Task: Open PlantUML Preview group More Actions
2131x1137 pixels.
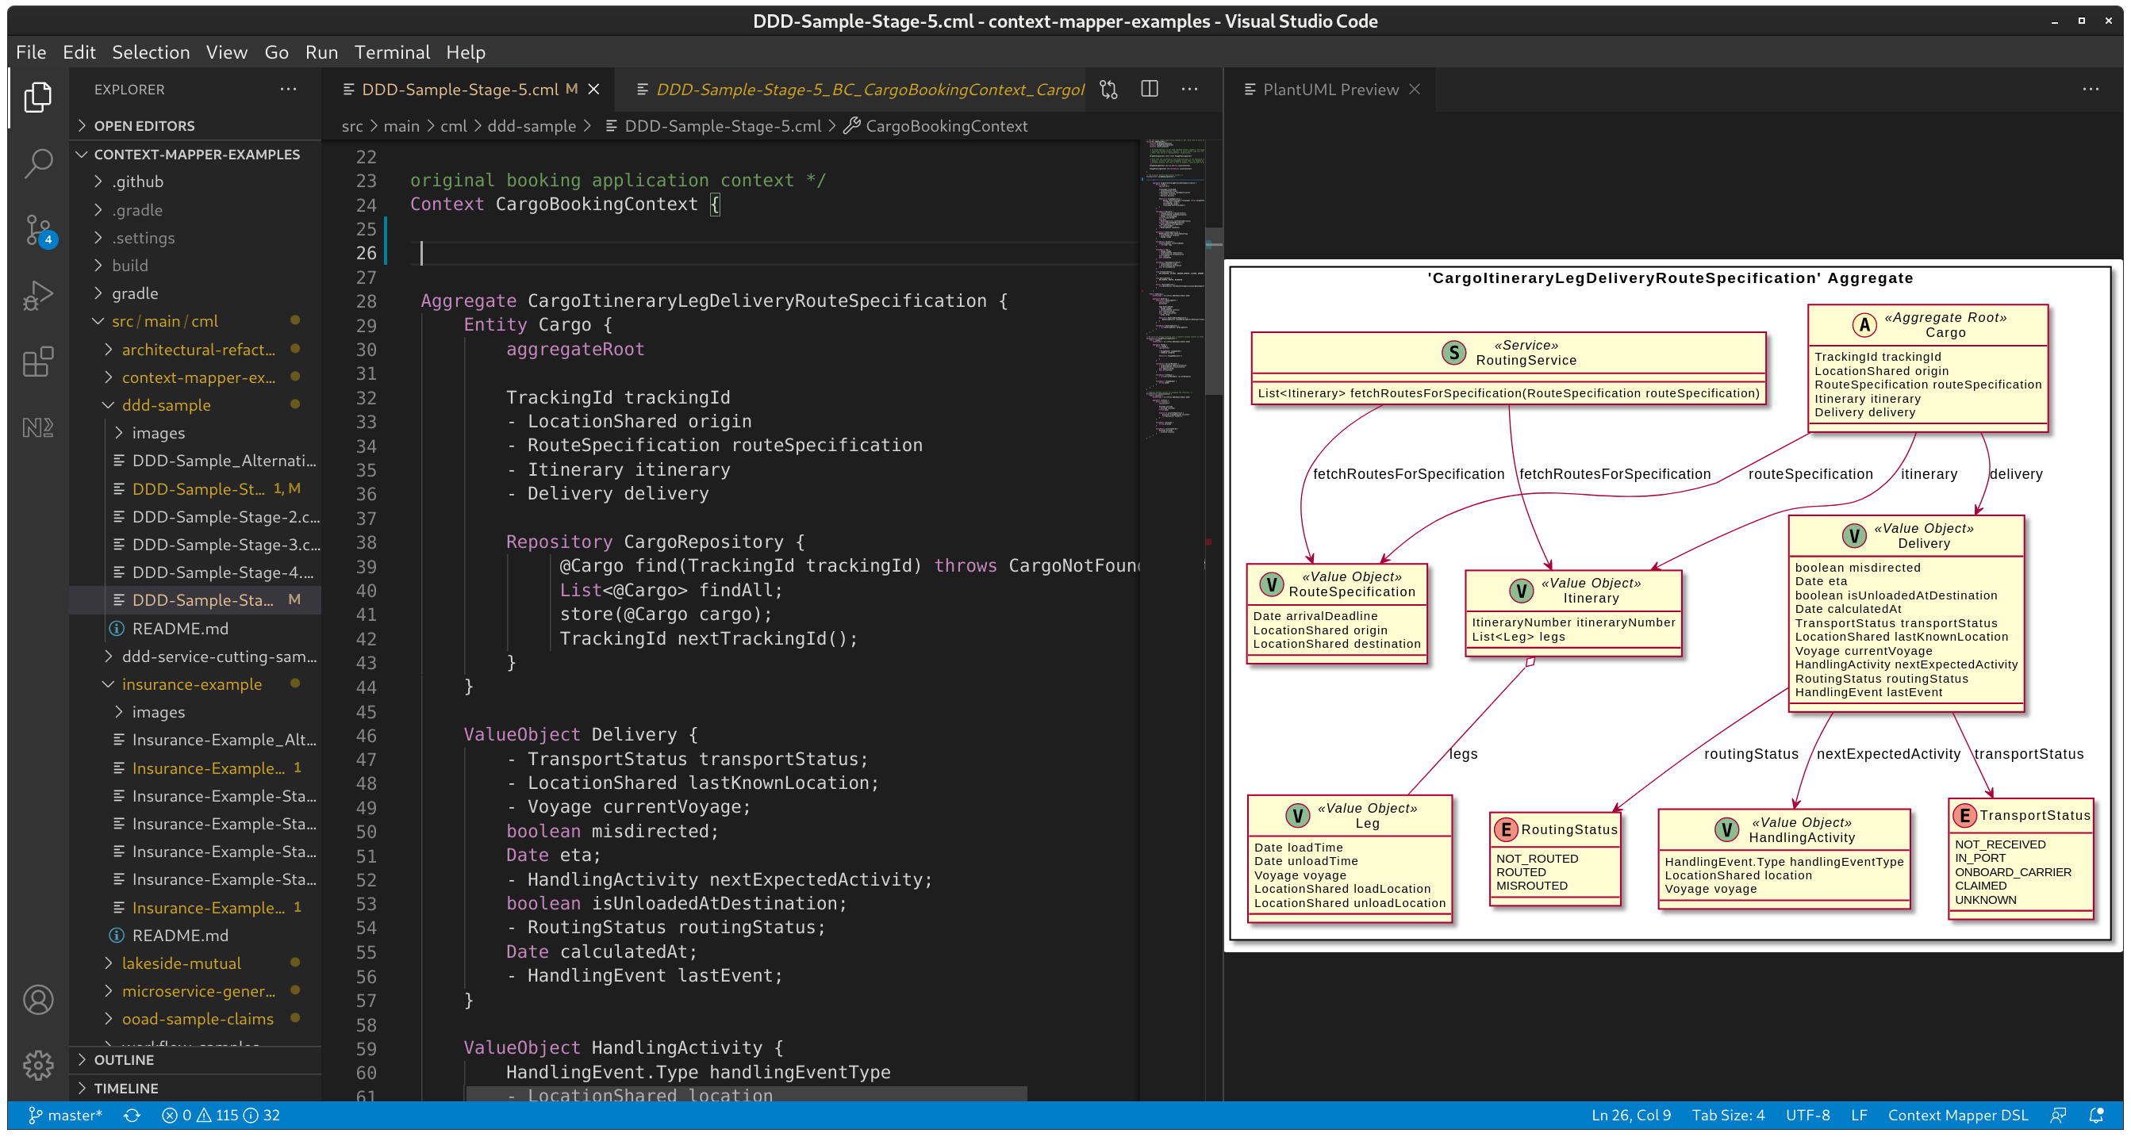Action: pyautogui.click(x=2091, y=90)
